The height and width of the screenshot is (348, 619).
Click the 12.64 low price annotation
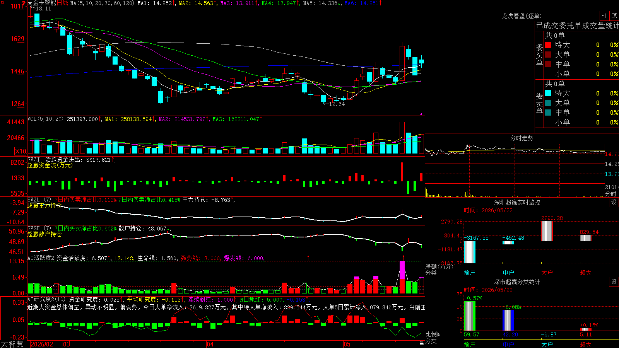337,104
